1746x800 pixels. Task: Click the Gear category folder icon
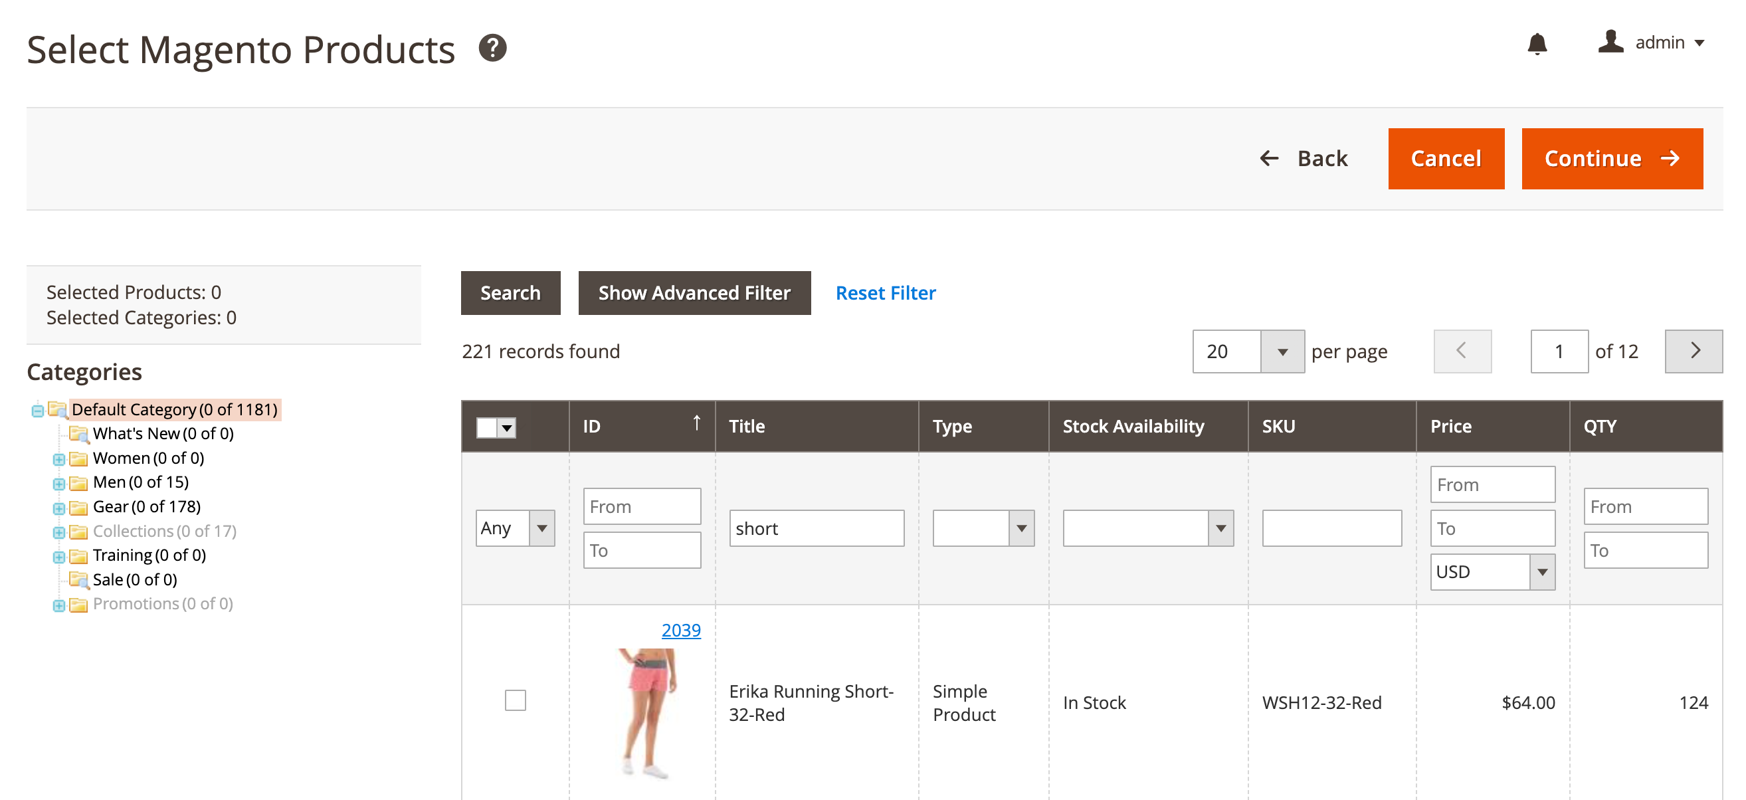tap(79, 506)
